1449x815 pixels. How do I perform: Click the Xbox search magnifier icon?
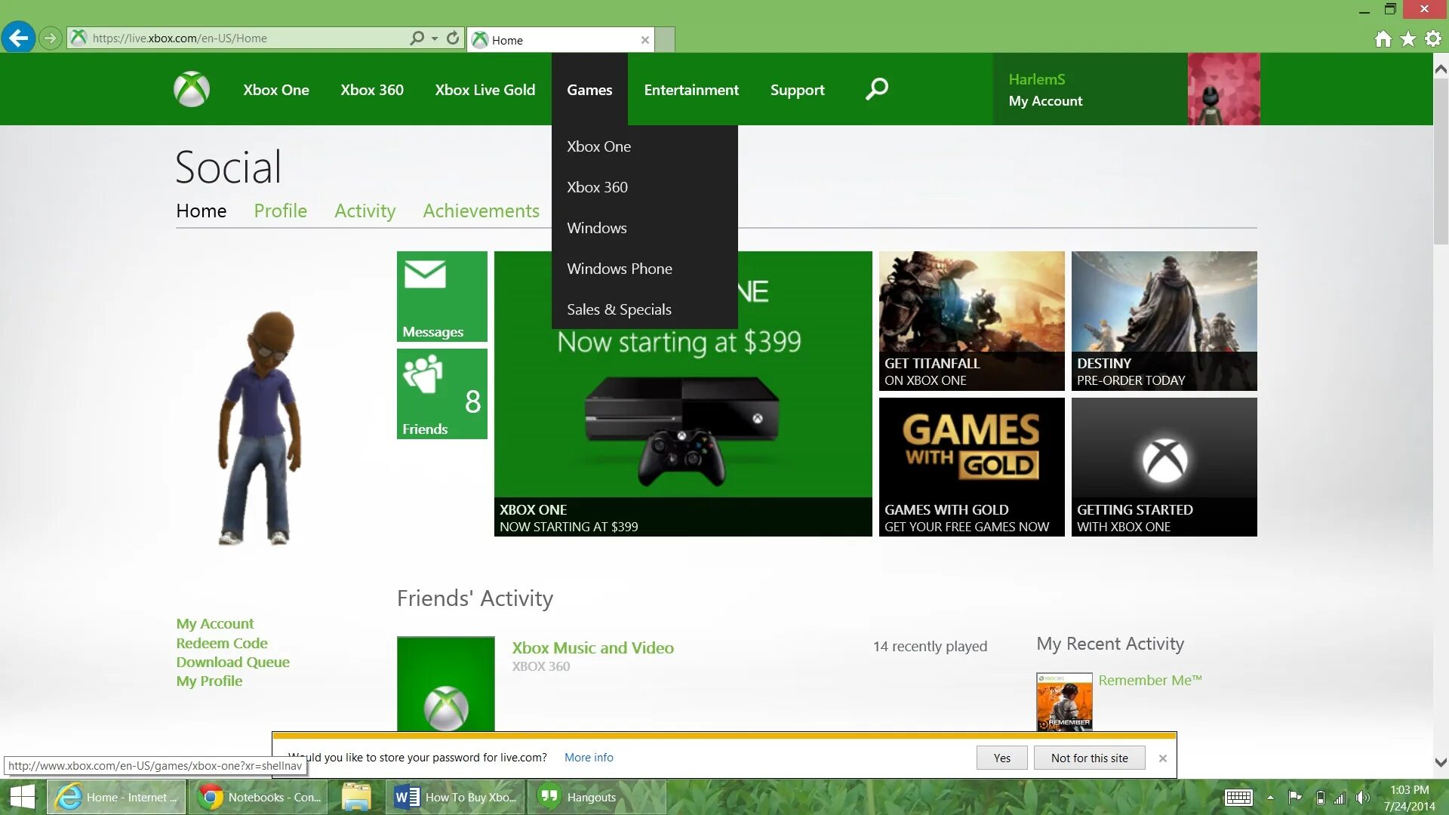pos(875,90)
